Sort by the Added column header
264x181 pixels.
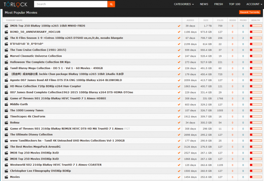[190, 20]
